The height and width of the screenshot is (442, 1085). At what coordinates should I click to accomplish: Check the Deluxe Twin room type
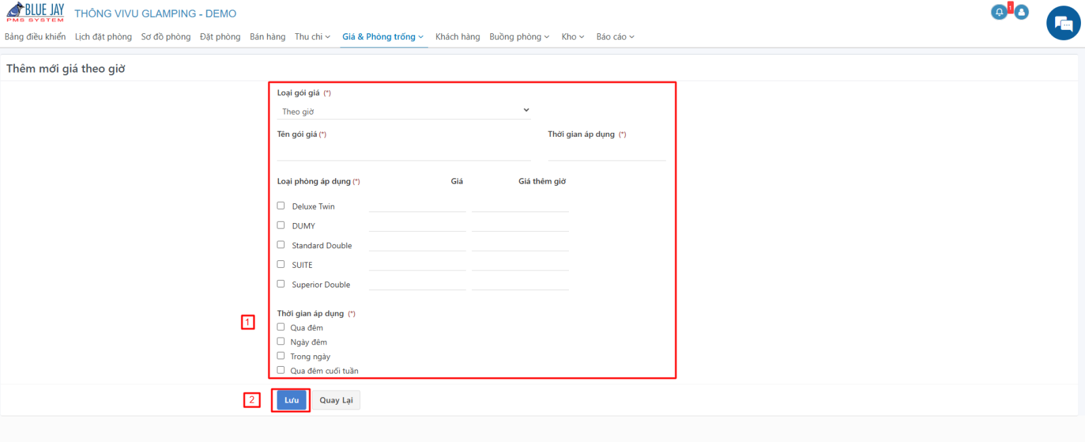[281, 205]
